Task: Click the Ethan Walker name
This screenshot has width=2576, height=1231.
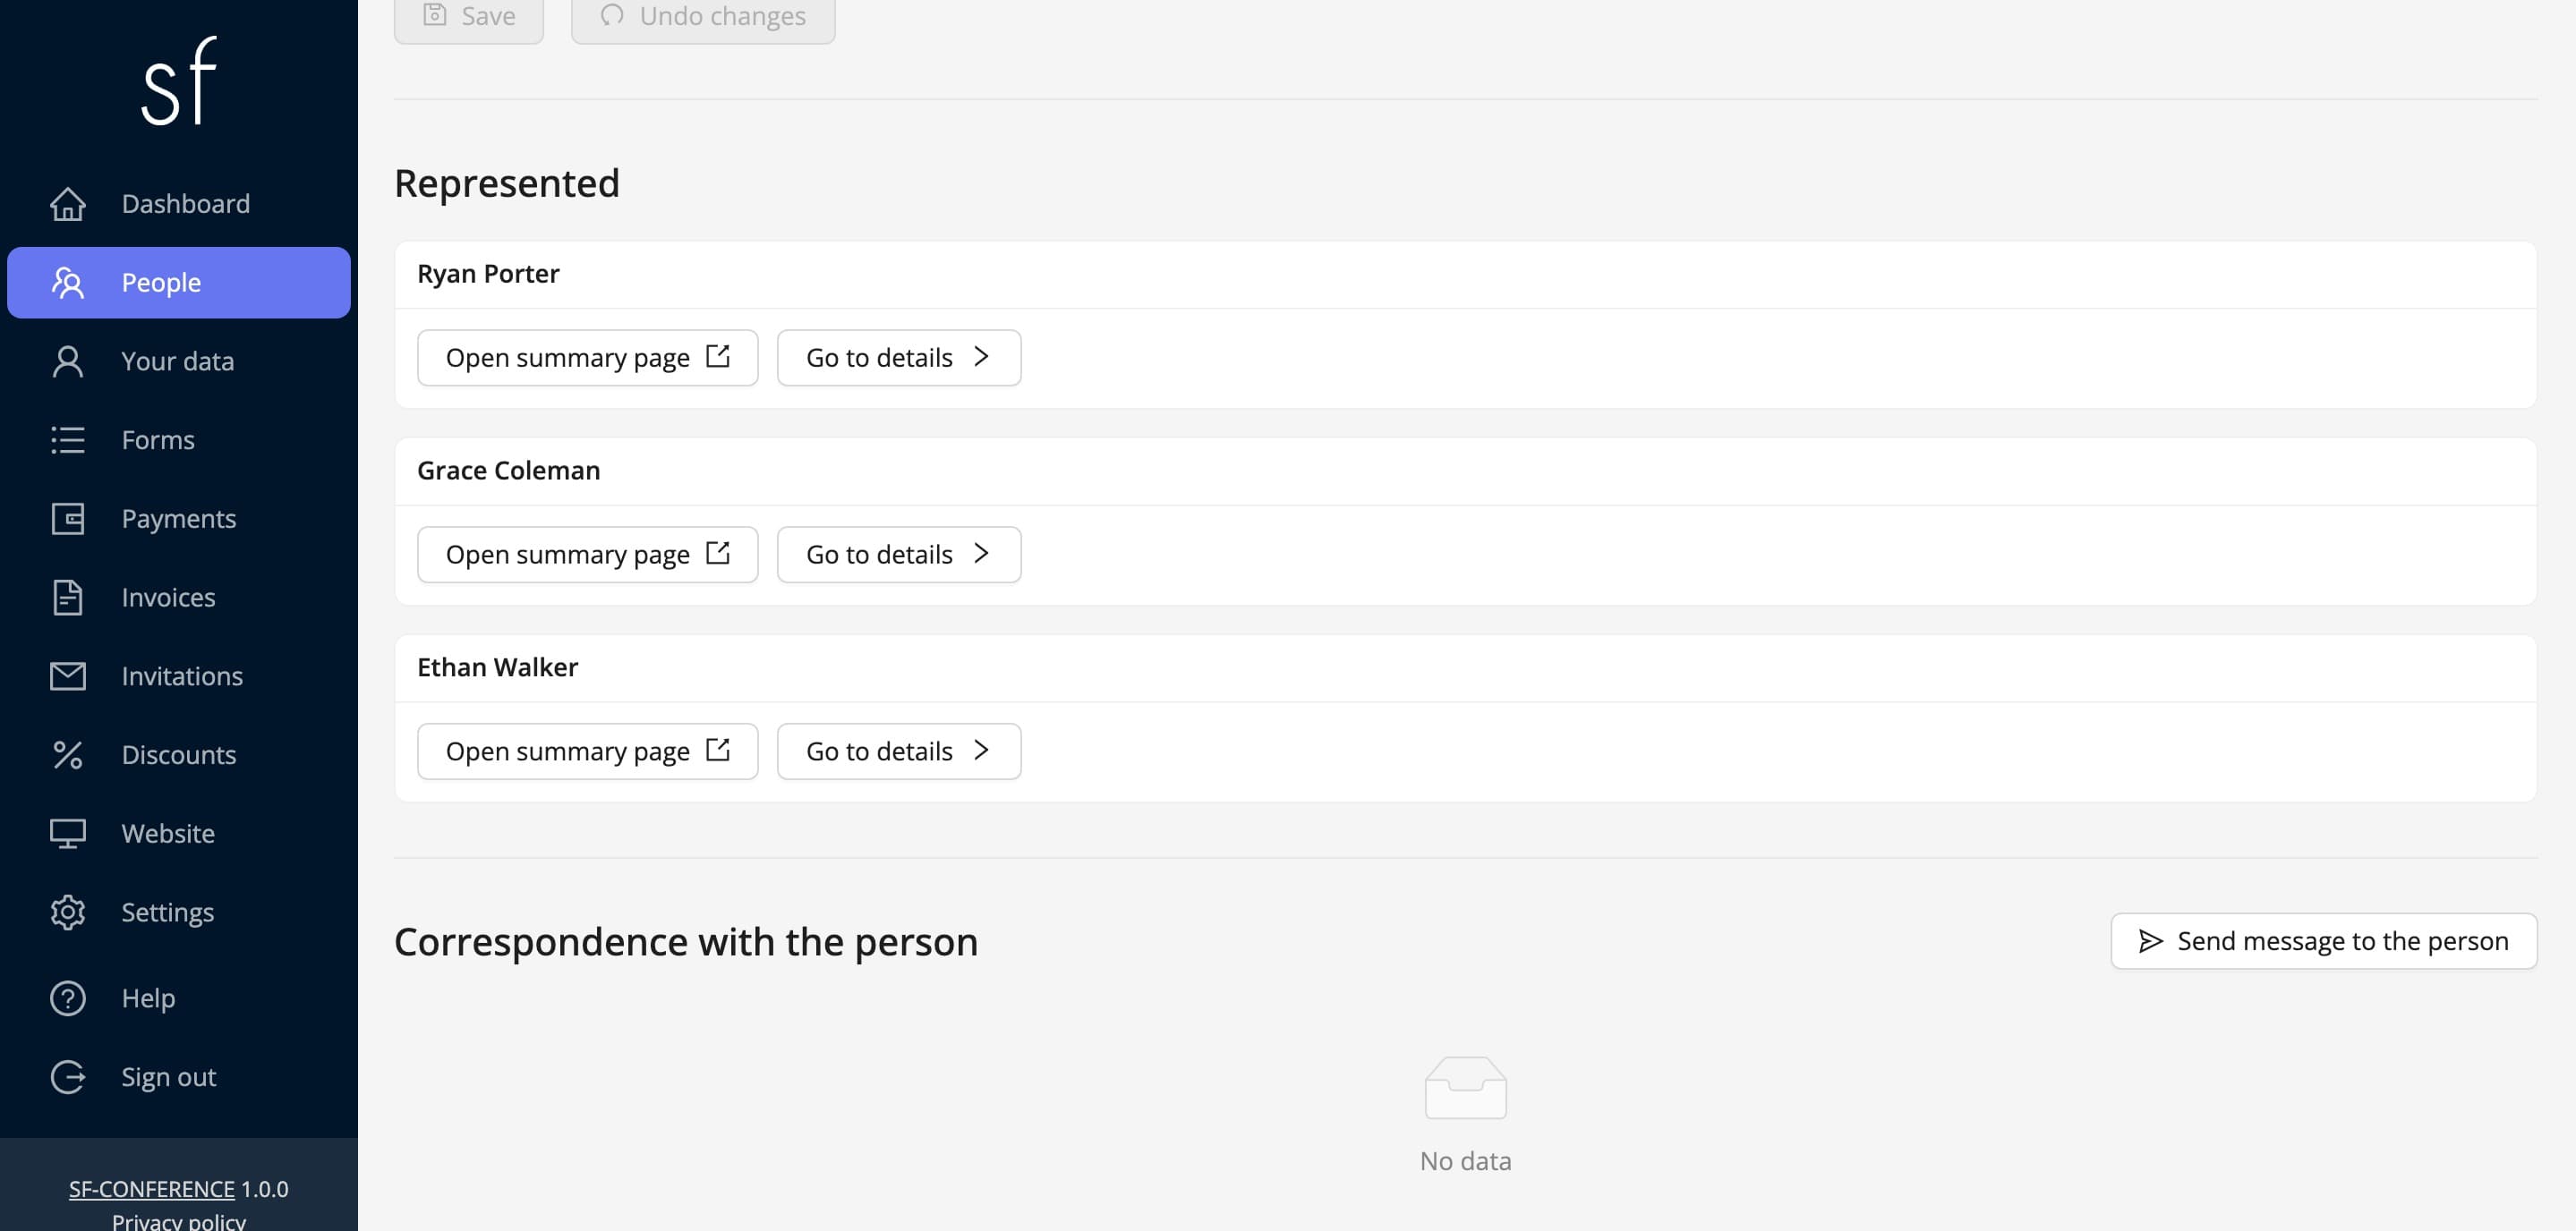Action: (x=498, y=667)
